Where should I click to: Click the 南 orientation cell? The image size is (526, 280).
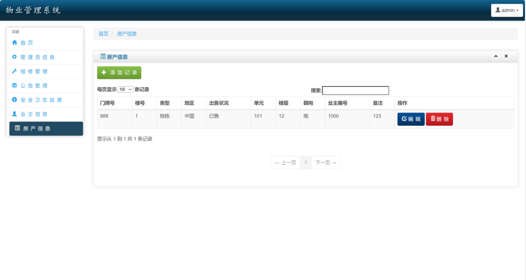tap(313, 119)
